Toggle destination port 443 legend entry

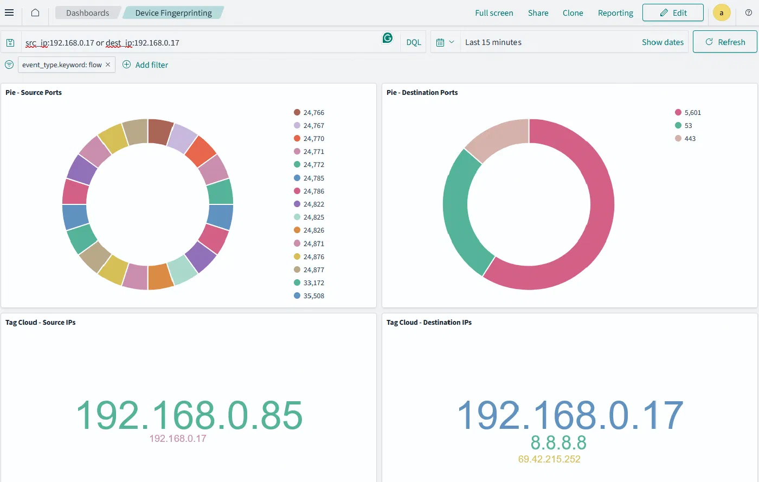(x=685, y=138)
